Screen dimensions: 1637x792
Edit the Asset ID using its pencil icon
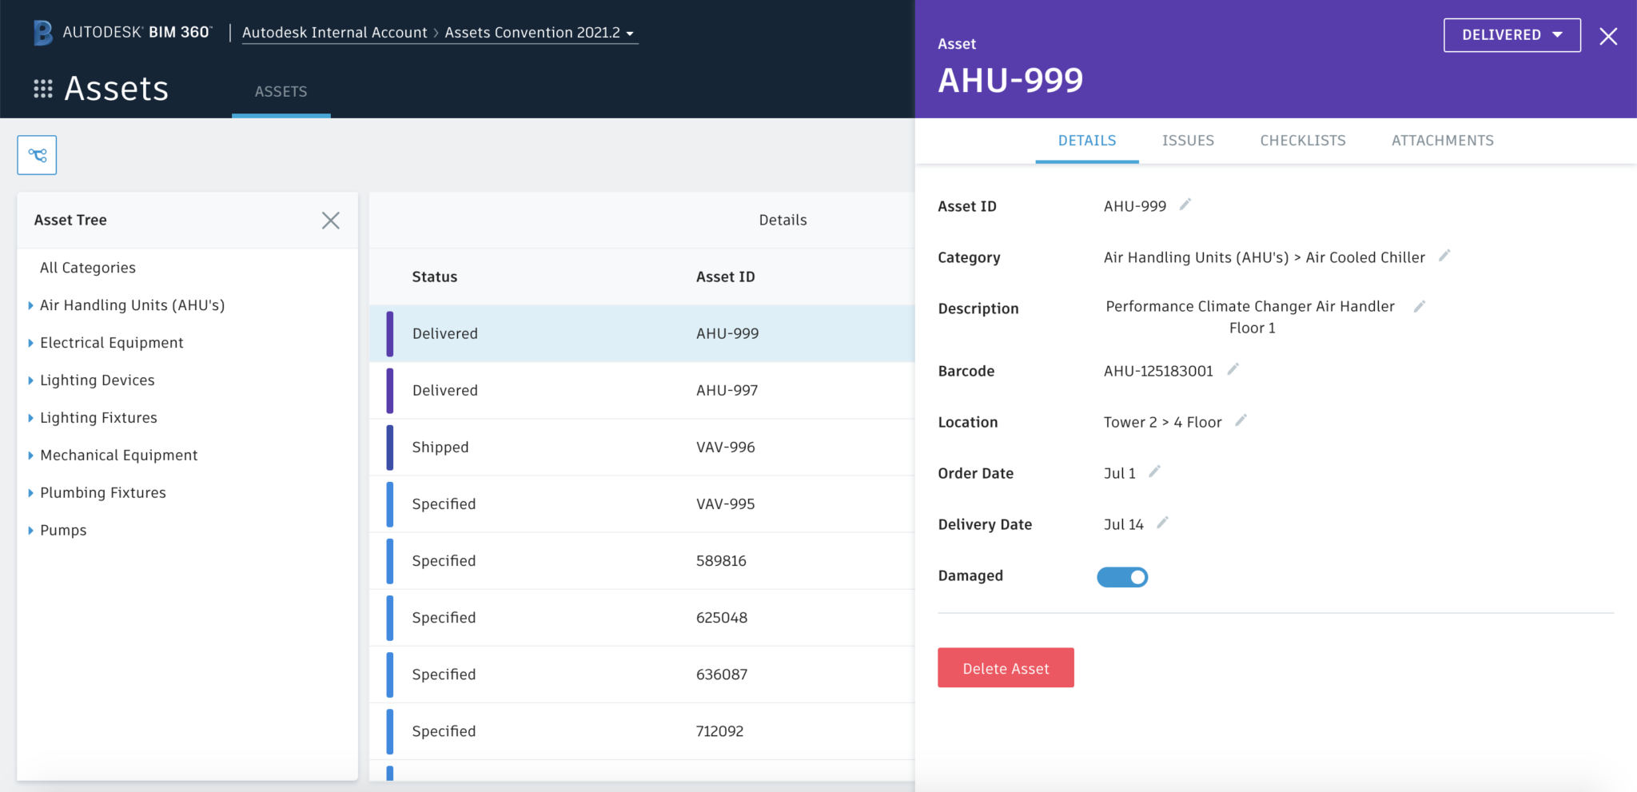1185,204
